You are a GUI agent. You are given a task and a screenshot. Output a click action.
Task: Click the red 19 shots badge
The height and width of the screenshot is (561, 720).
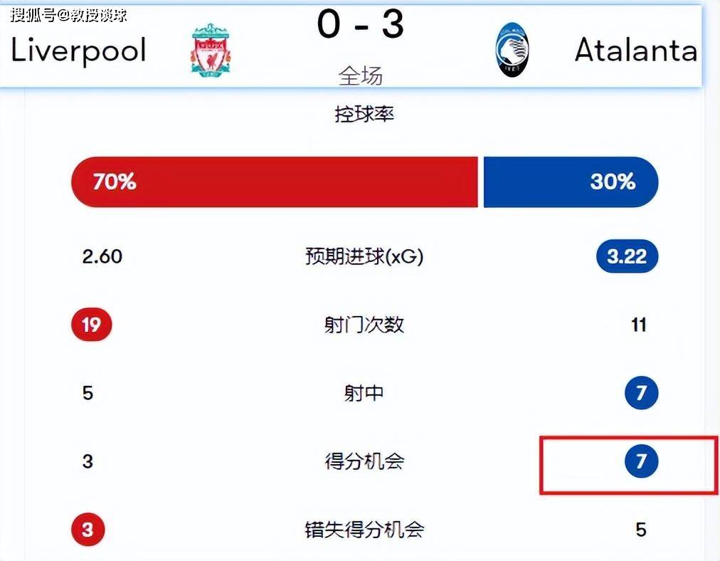[91, 325]
